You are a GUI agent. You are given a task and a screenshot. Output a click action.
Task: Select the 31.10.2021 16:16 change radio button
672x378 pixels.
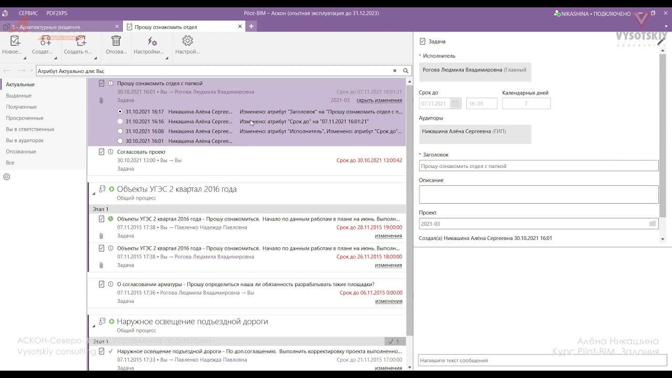(120, 121)
